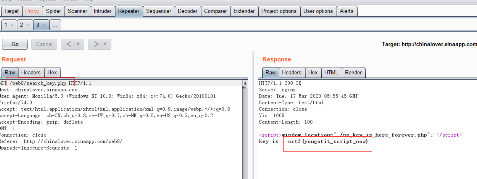This screenshot has width=477, height=179.
Task: Open Project options tab
Action: 279,11
